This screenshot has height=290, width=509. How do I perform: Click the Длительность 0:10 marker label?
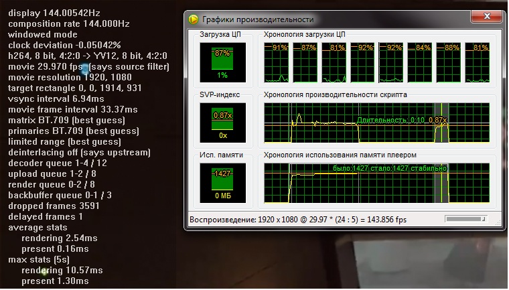tap(394, 120)
